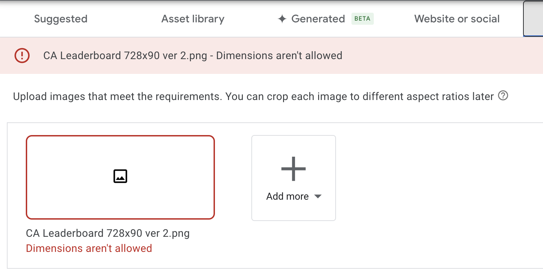The height and width of the screenshot is (277, 543).
Task: Click the sparkle icon beside Generated
Action: coord(282,19)
